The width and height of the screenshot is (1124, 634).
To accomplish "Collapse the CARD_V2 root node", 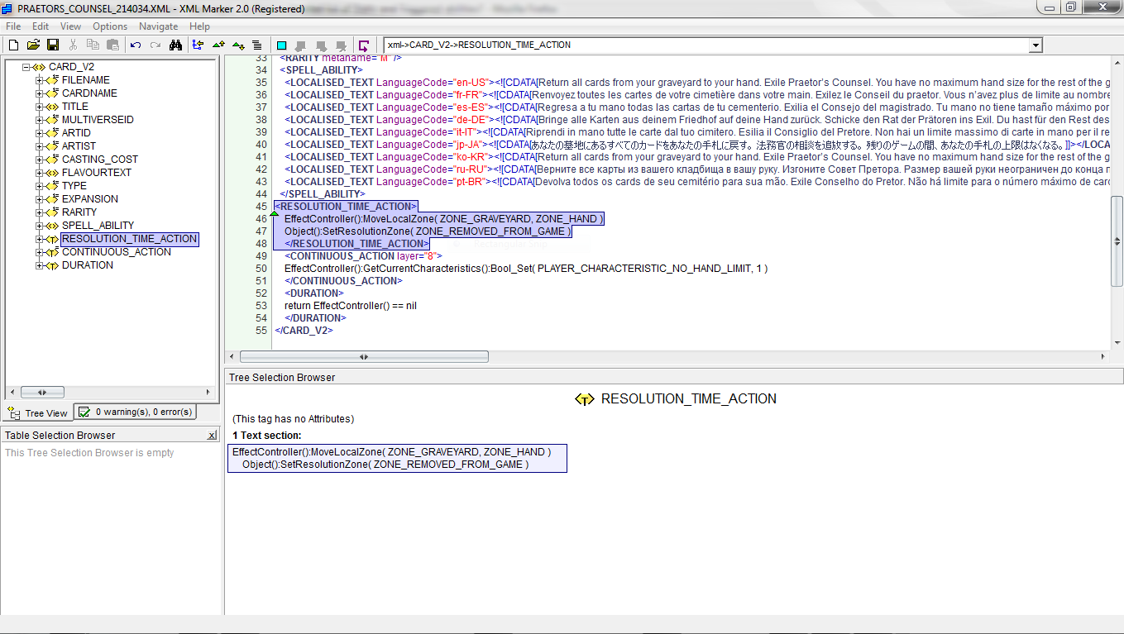I will click(26, 67).
